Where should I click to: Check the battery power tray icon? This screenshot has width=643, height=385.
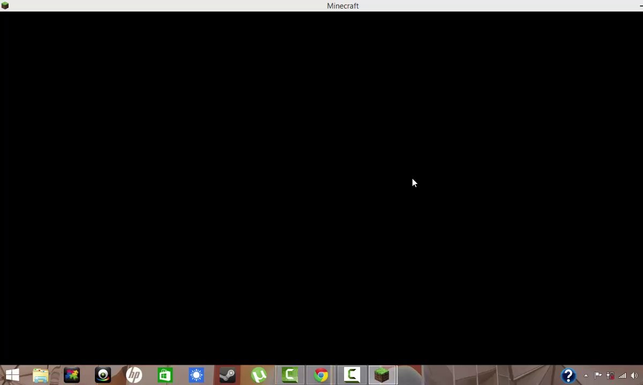(x=610, y=375)
